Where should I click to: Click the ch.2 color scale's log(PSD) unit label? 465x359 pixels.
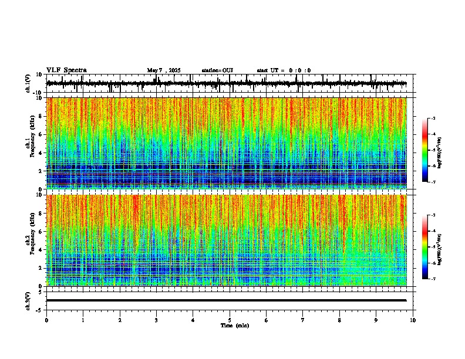[440, 249]
